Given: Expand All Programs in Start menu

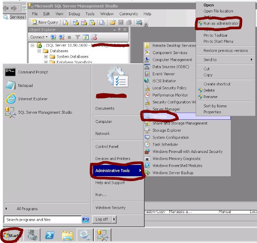Looking at the screenshot, I should point(27,209).
